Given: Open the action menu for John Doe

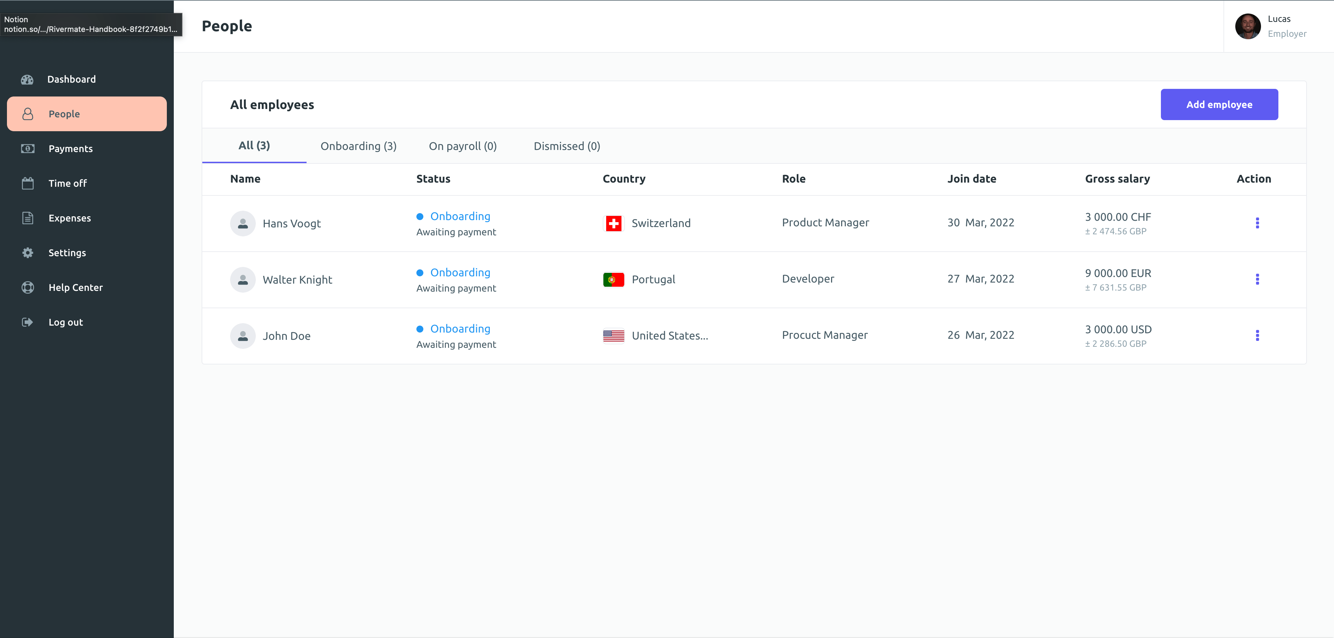Looking at the screenshot, I should (1258, 336).
